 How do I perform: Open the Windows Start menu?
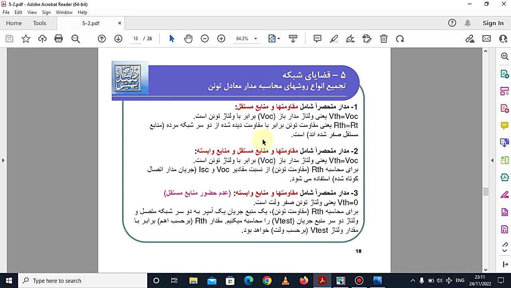click(x=9, y=280)
